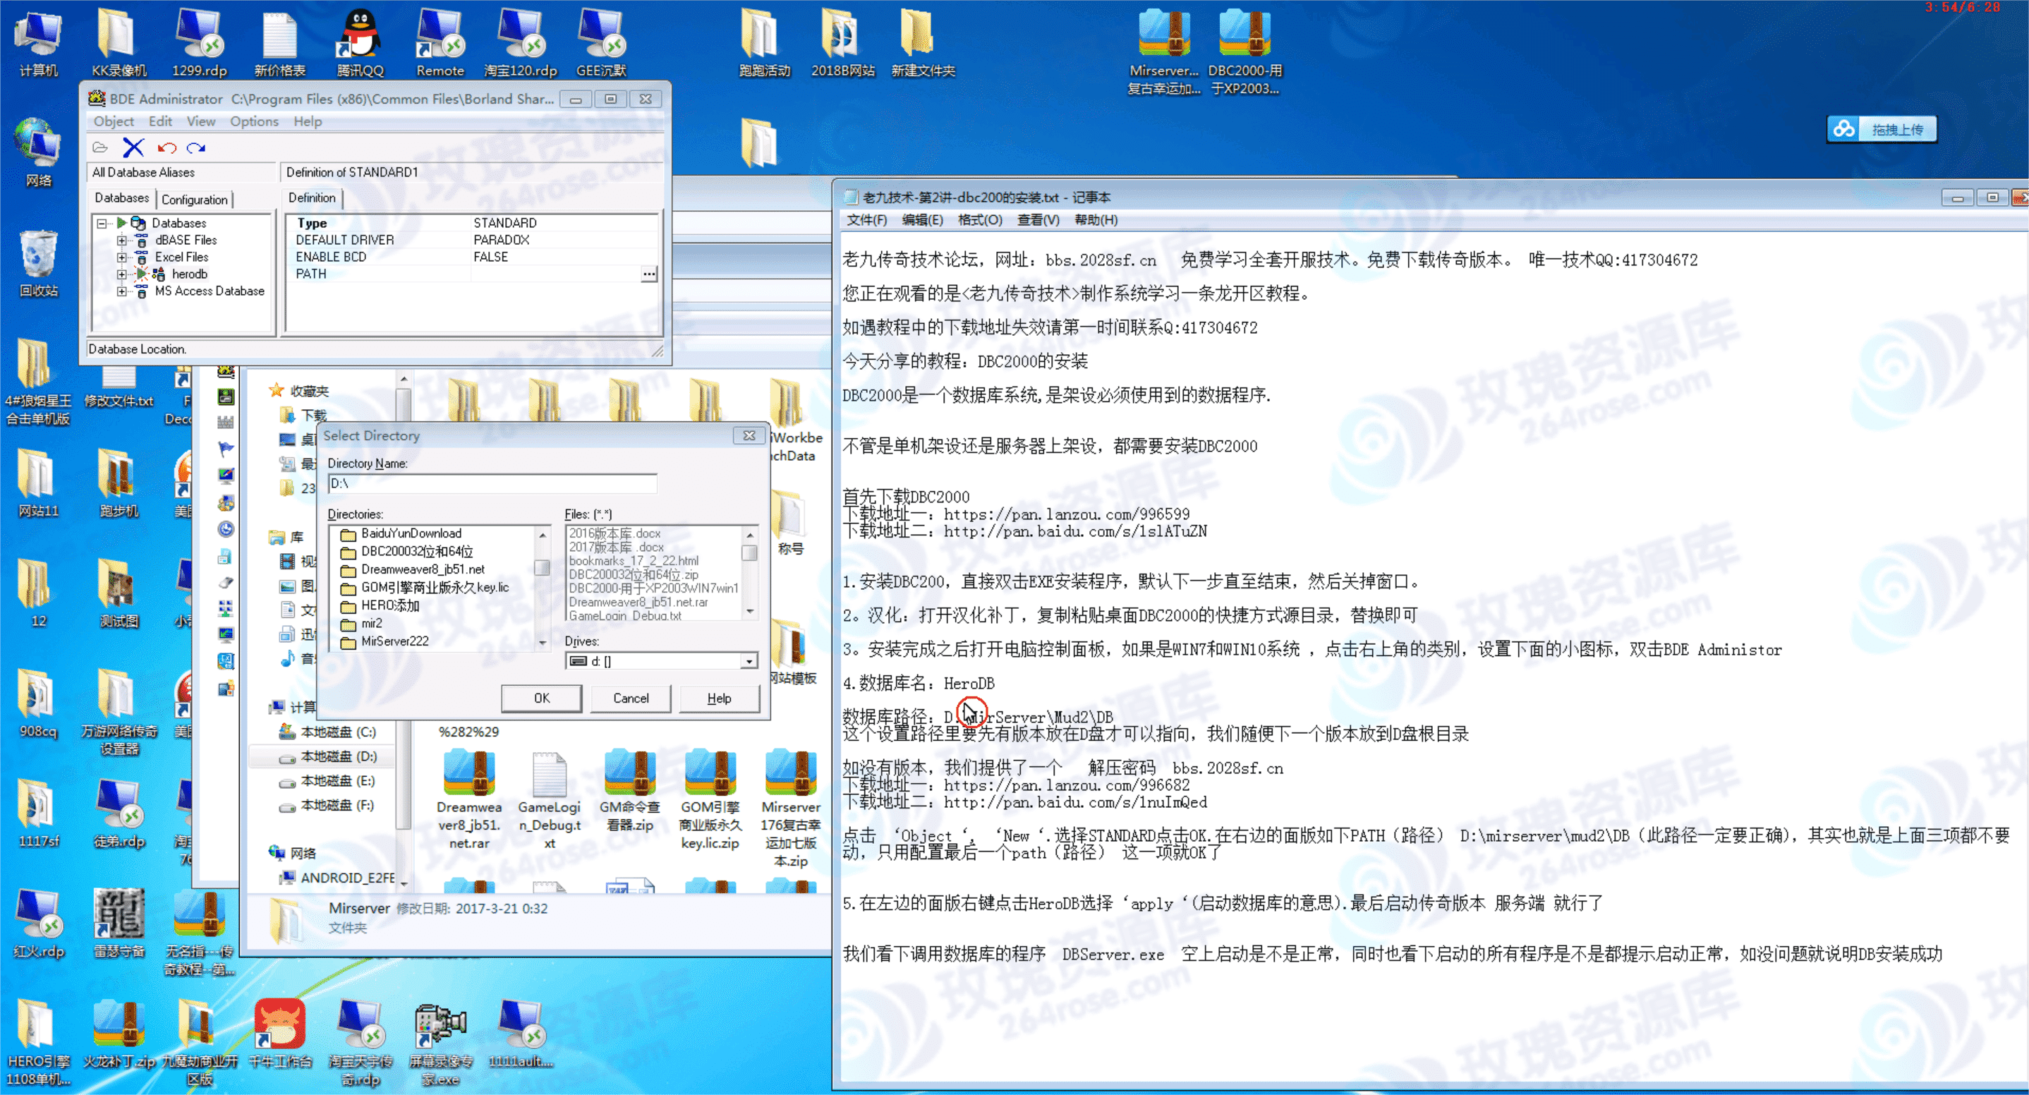
Task: Click Cancel in Select Directory dialog
Action: tap(630, 698)
